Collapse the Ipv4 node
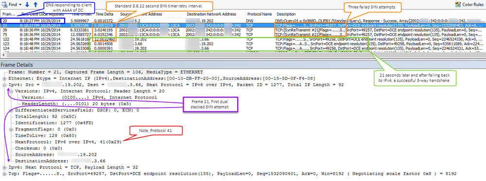Image resolution: width=486 pixels, height=181 pixels. (5, 85)
